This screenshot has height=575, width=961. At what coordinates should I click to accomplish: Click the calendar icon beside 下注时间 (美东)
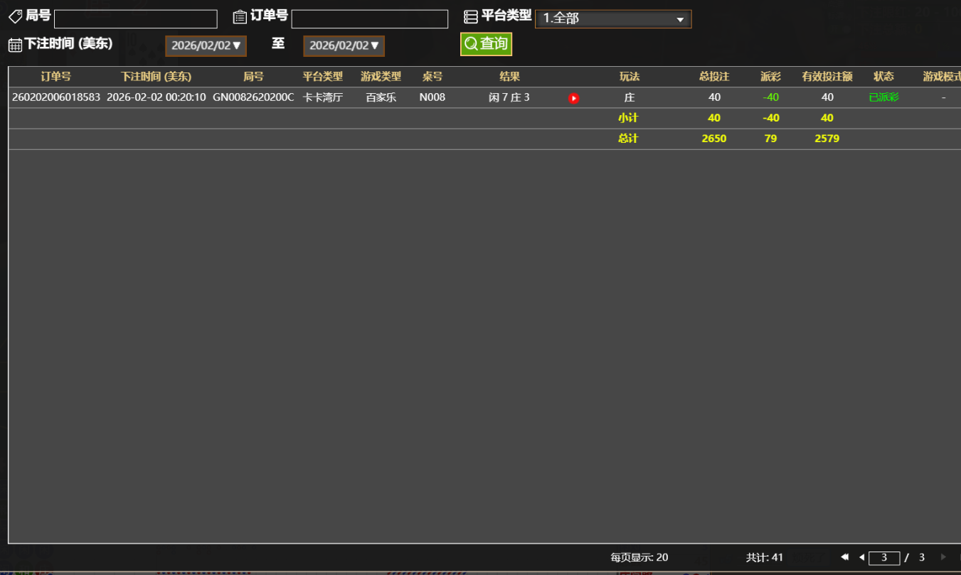pos(15,43)
